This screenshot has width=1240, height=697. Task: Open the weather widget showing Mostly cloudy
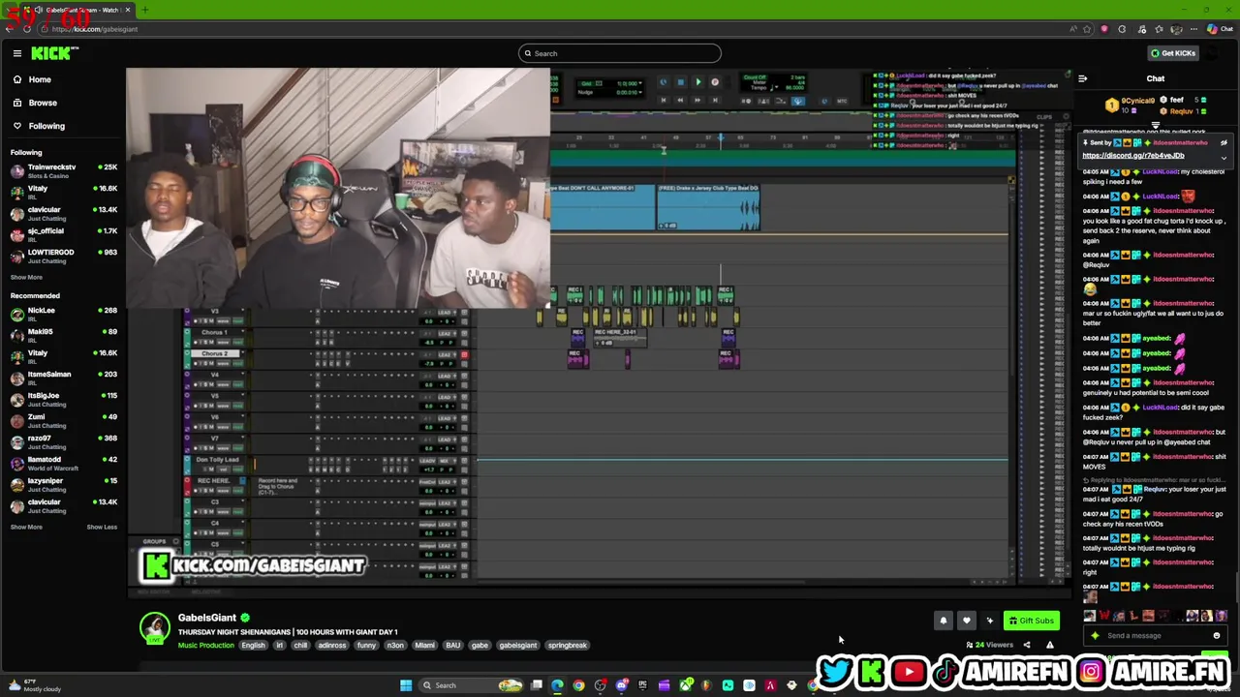click(x=34, y=685)
